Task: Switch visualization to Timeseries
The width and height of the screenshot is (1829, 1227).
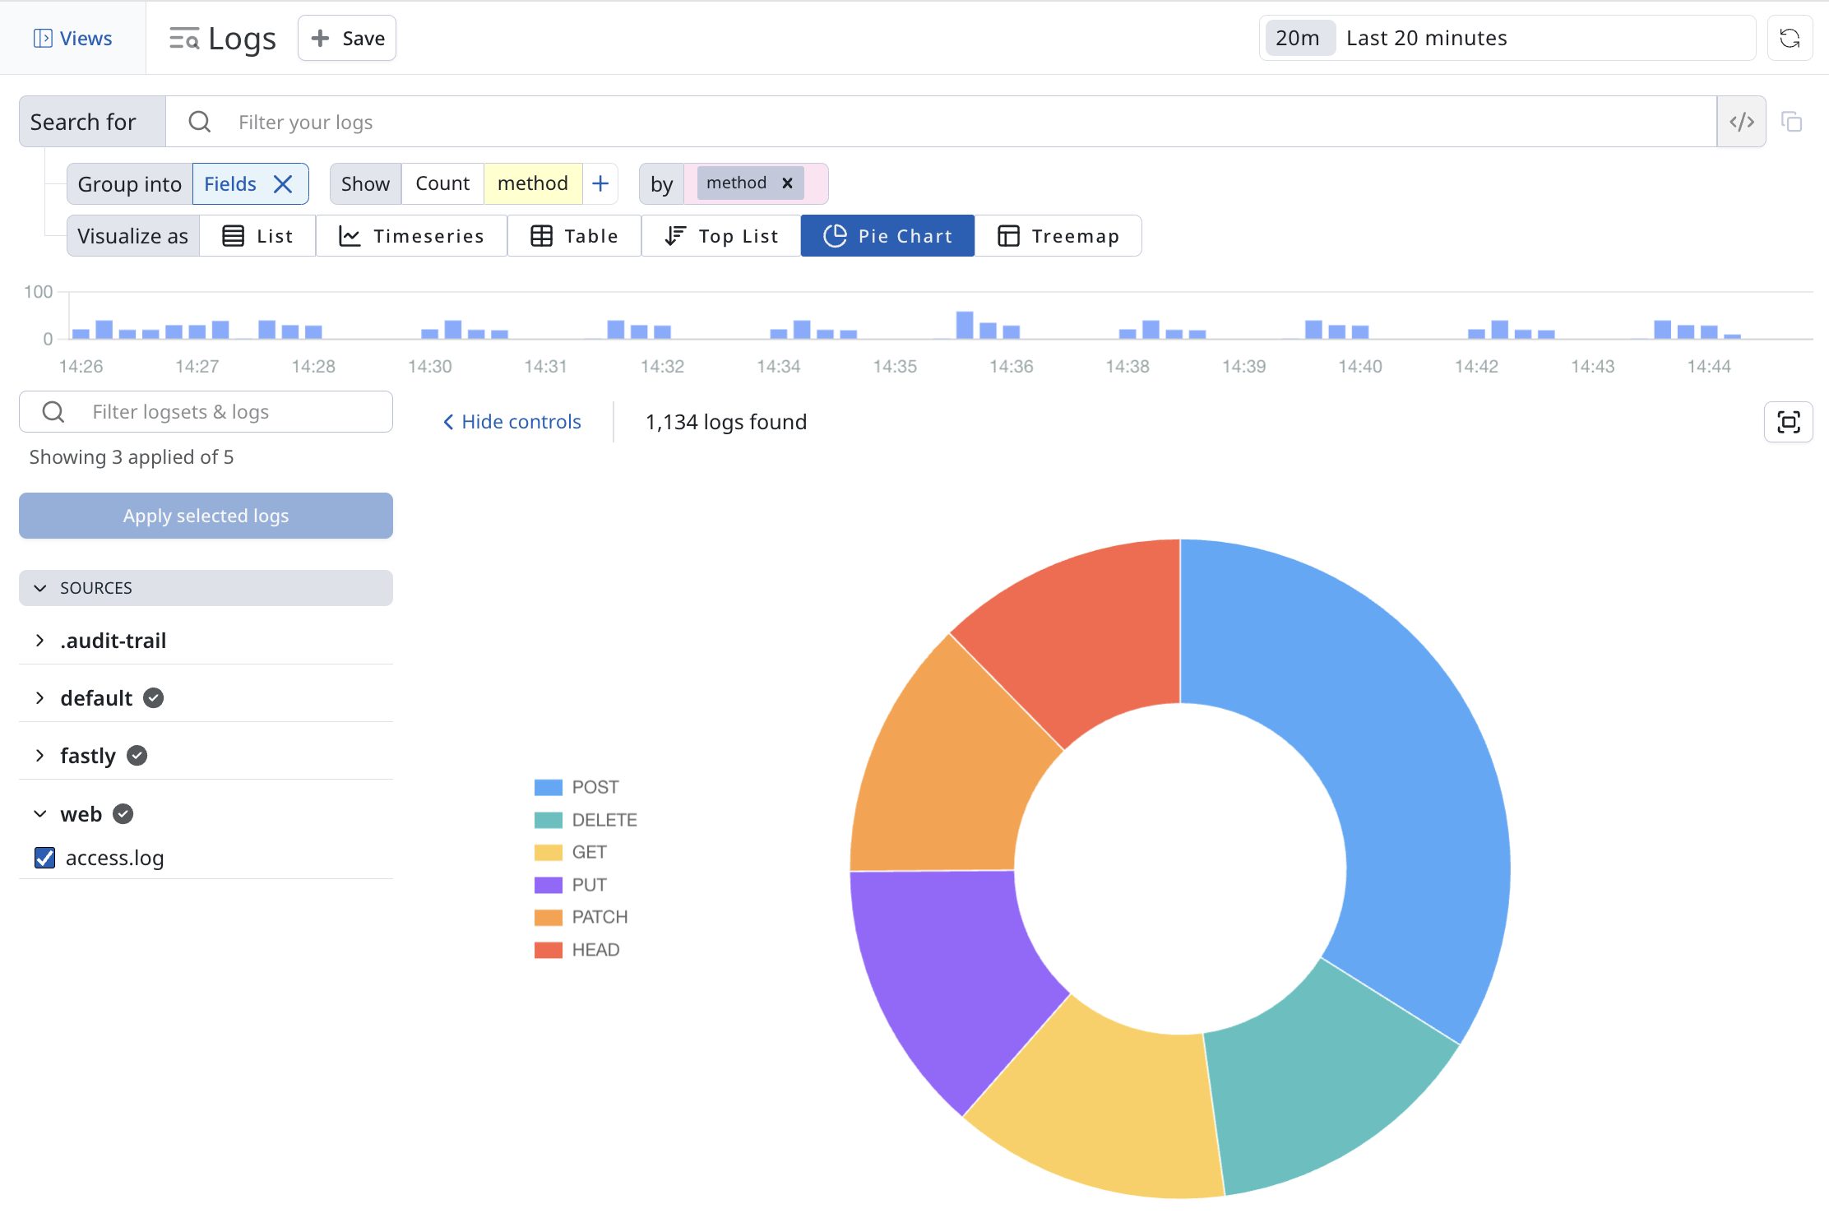Action: click(411, 236)
